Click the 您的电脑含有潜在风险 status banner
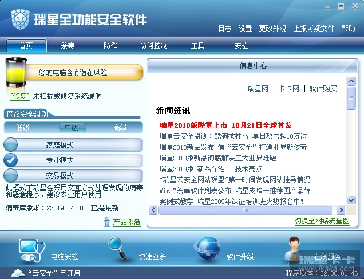 pos(84,73)
